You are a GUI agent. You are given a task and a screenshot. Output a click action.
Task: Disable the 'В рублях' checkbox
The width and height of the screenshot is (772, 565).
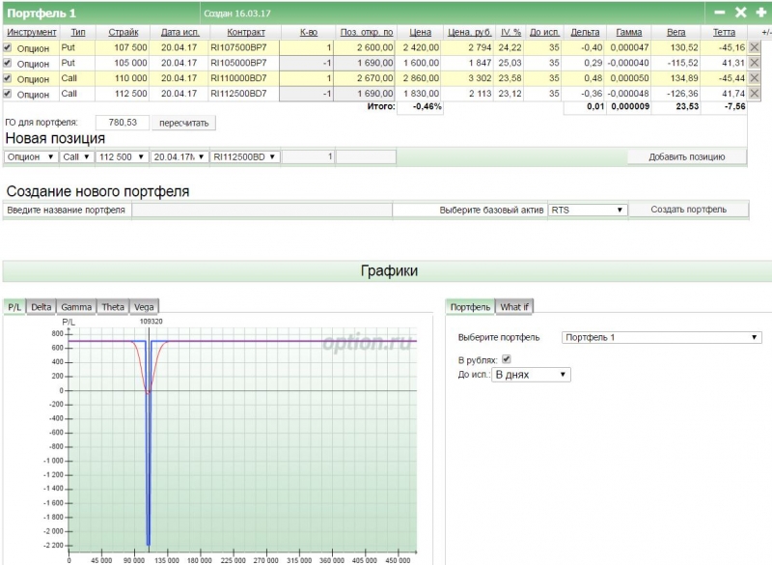tap(507, 359)
